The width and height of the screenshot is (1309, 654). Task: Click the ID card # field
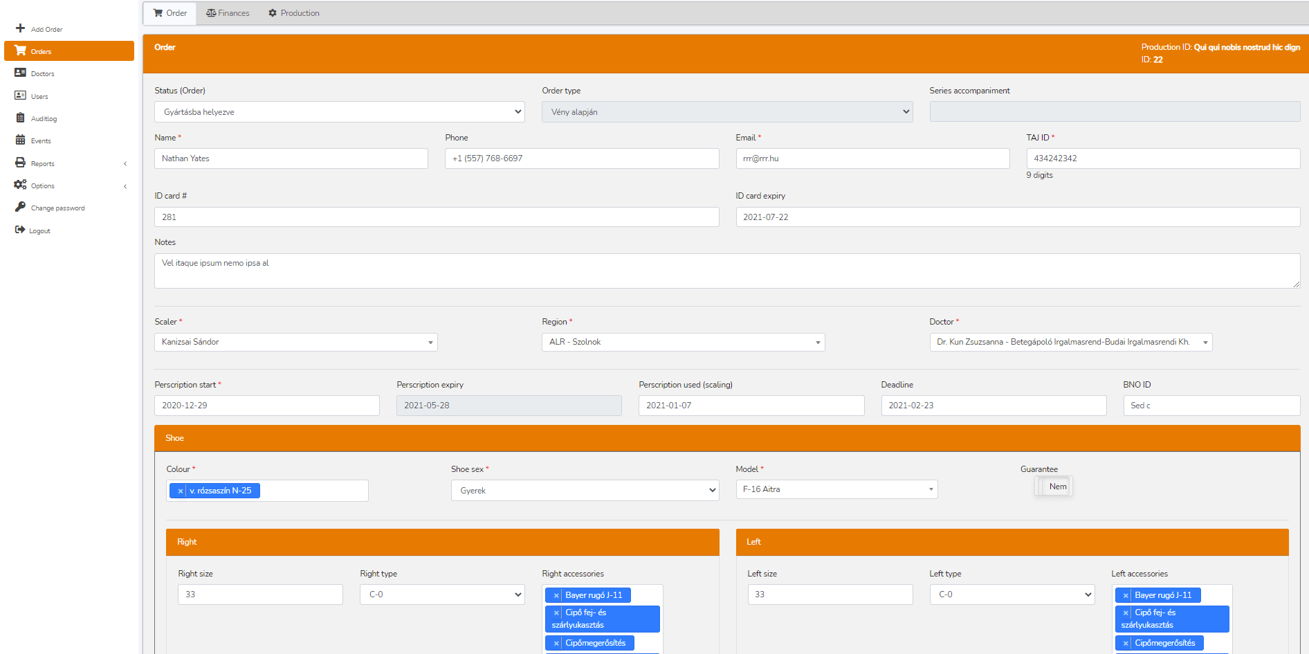[x=437, y=217]
